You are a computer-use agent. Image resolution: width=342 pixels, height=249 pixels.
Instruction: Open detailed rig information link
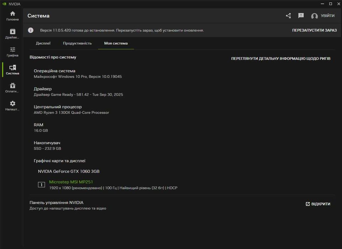tap(280, 58)
